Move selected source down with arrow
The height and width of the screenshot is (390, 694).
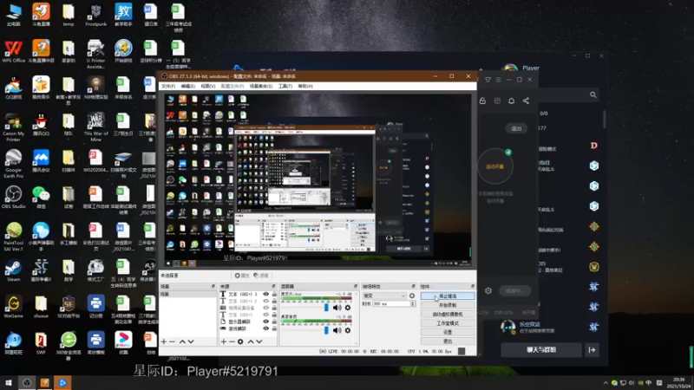(259, 341)
